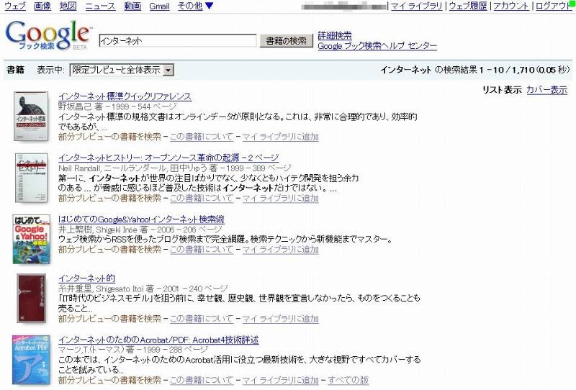Open title インターネット的

(86, 278)
